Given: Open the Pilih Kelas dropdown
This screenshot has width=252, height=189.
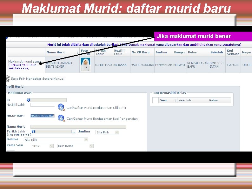Looking at the screenshot, I should point(75,146).
